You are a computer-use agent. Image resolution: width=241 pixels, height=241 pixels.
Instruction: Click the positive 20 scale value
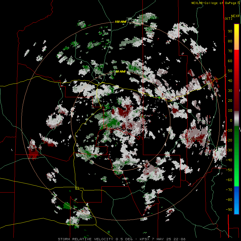click(x=230, y=100)
